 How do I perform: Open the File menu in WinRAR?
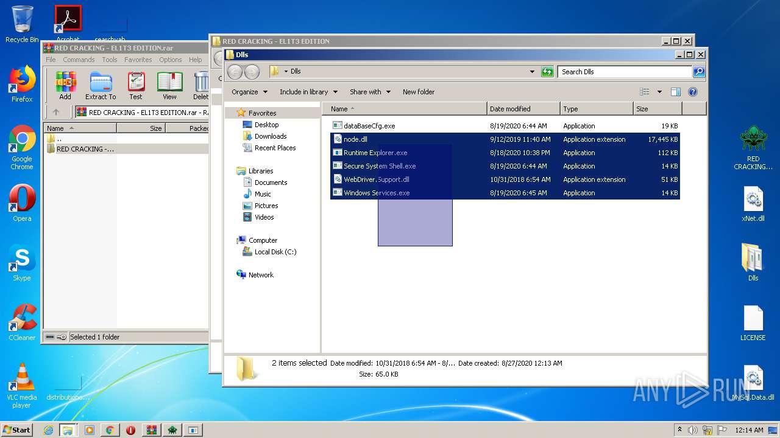pos(51,60)
